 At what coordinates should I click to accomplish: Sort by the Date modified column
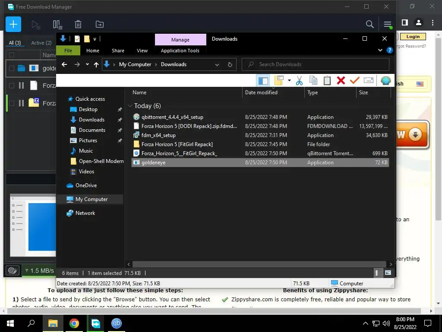261,93
